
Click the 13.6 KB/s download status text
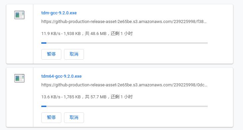coord(87,97)
